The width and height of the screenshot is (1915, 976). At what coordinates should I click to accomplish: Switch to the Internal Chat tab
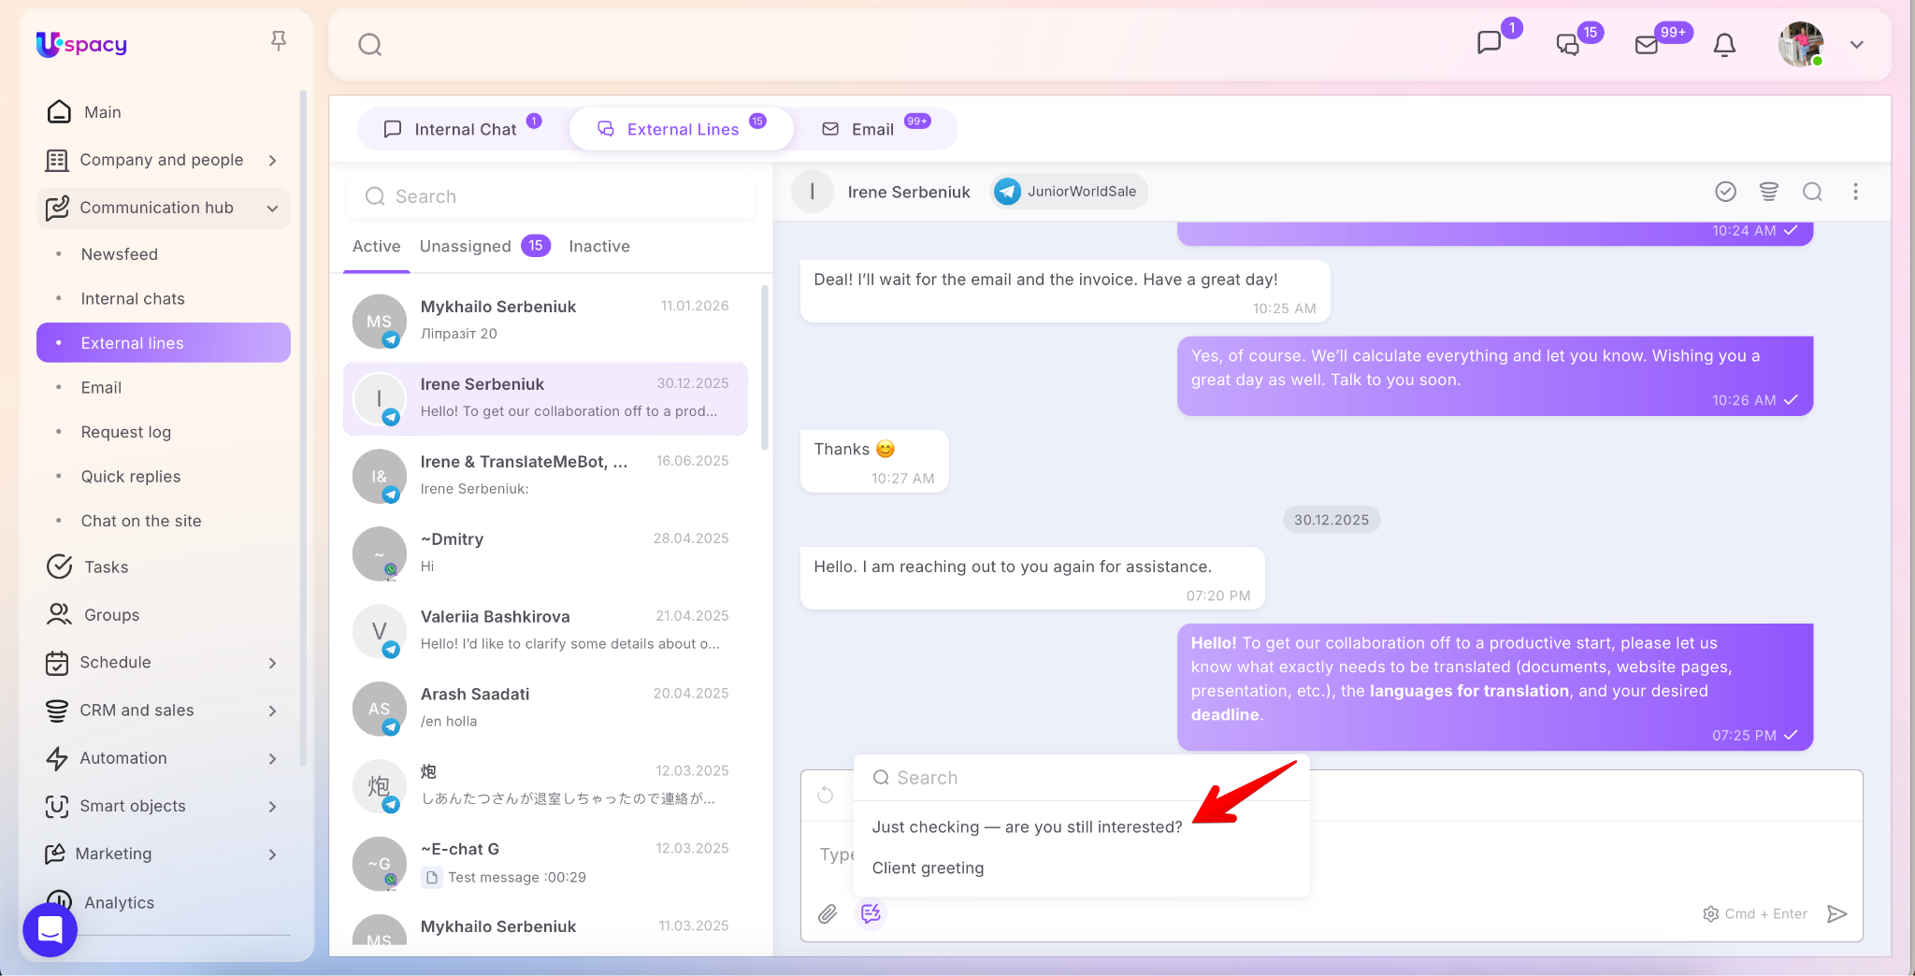point(464,129)
